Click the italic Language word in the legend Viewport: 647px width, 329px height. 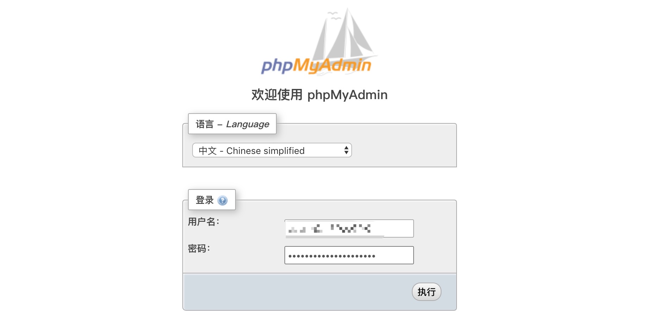click(247, 124)
